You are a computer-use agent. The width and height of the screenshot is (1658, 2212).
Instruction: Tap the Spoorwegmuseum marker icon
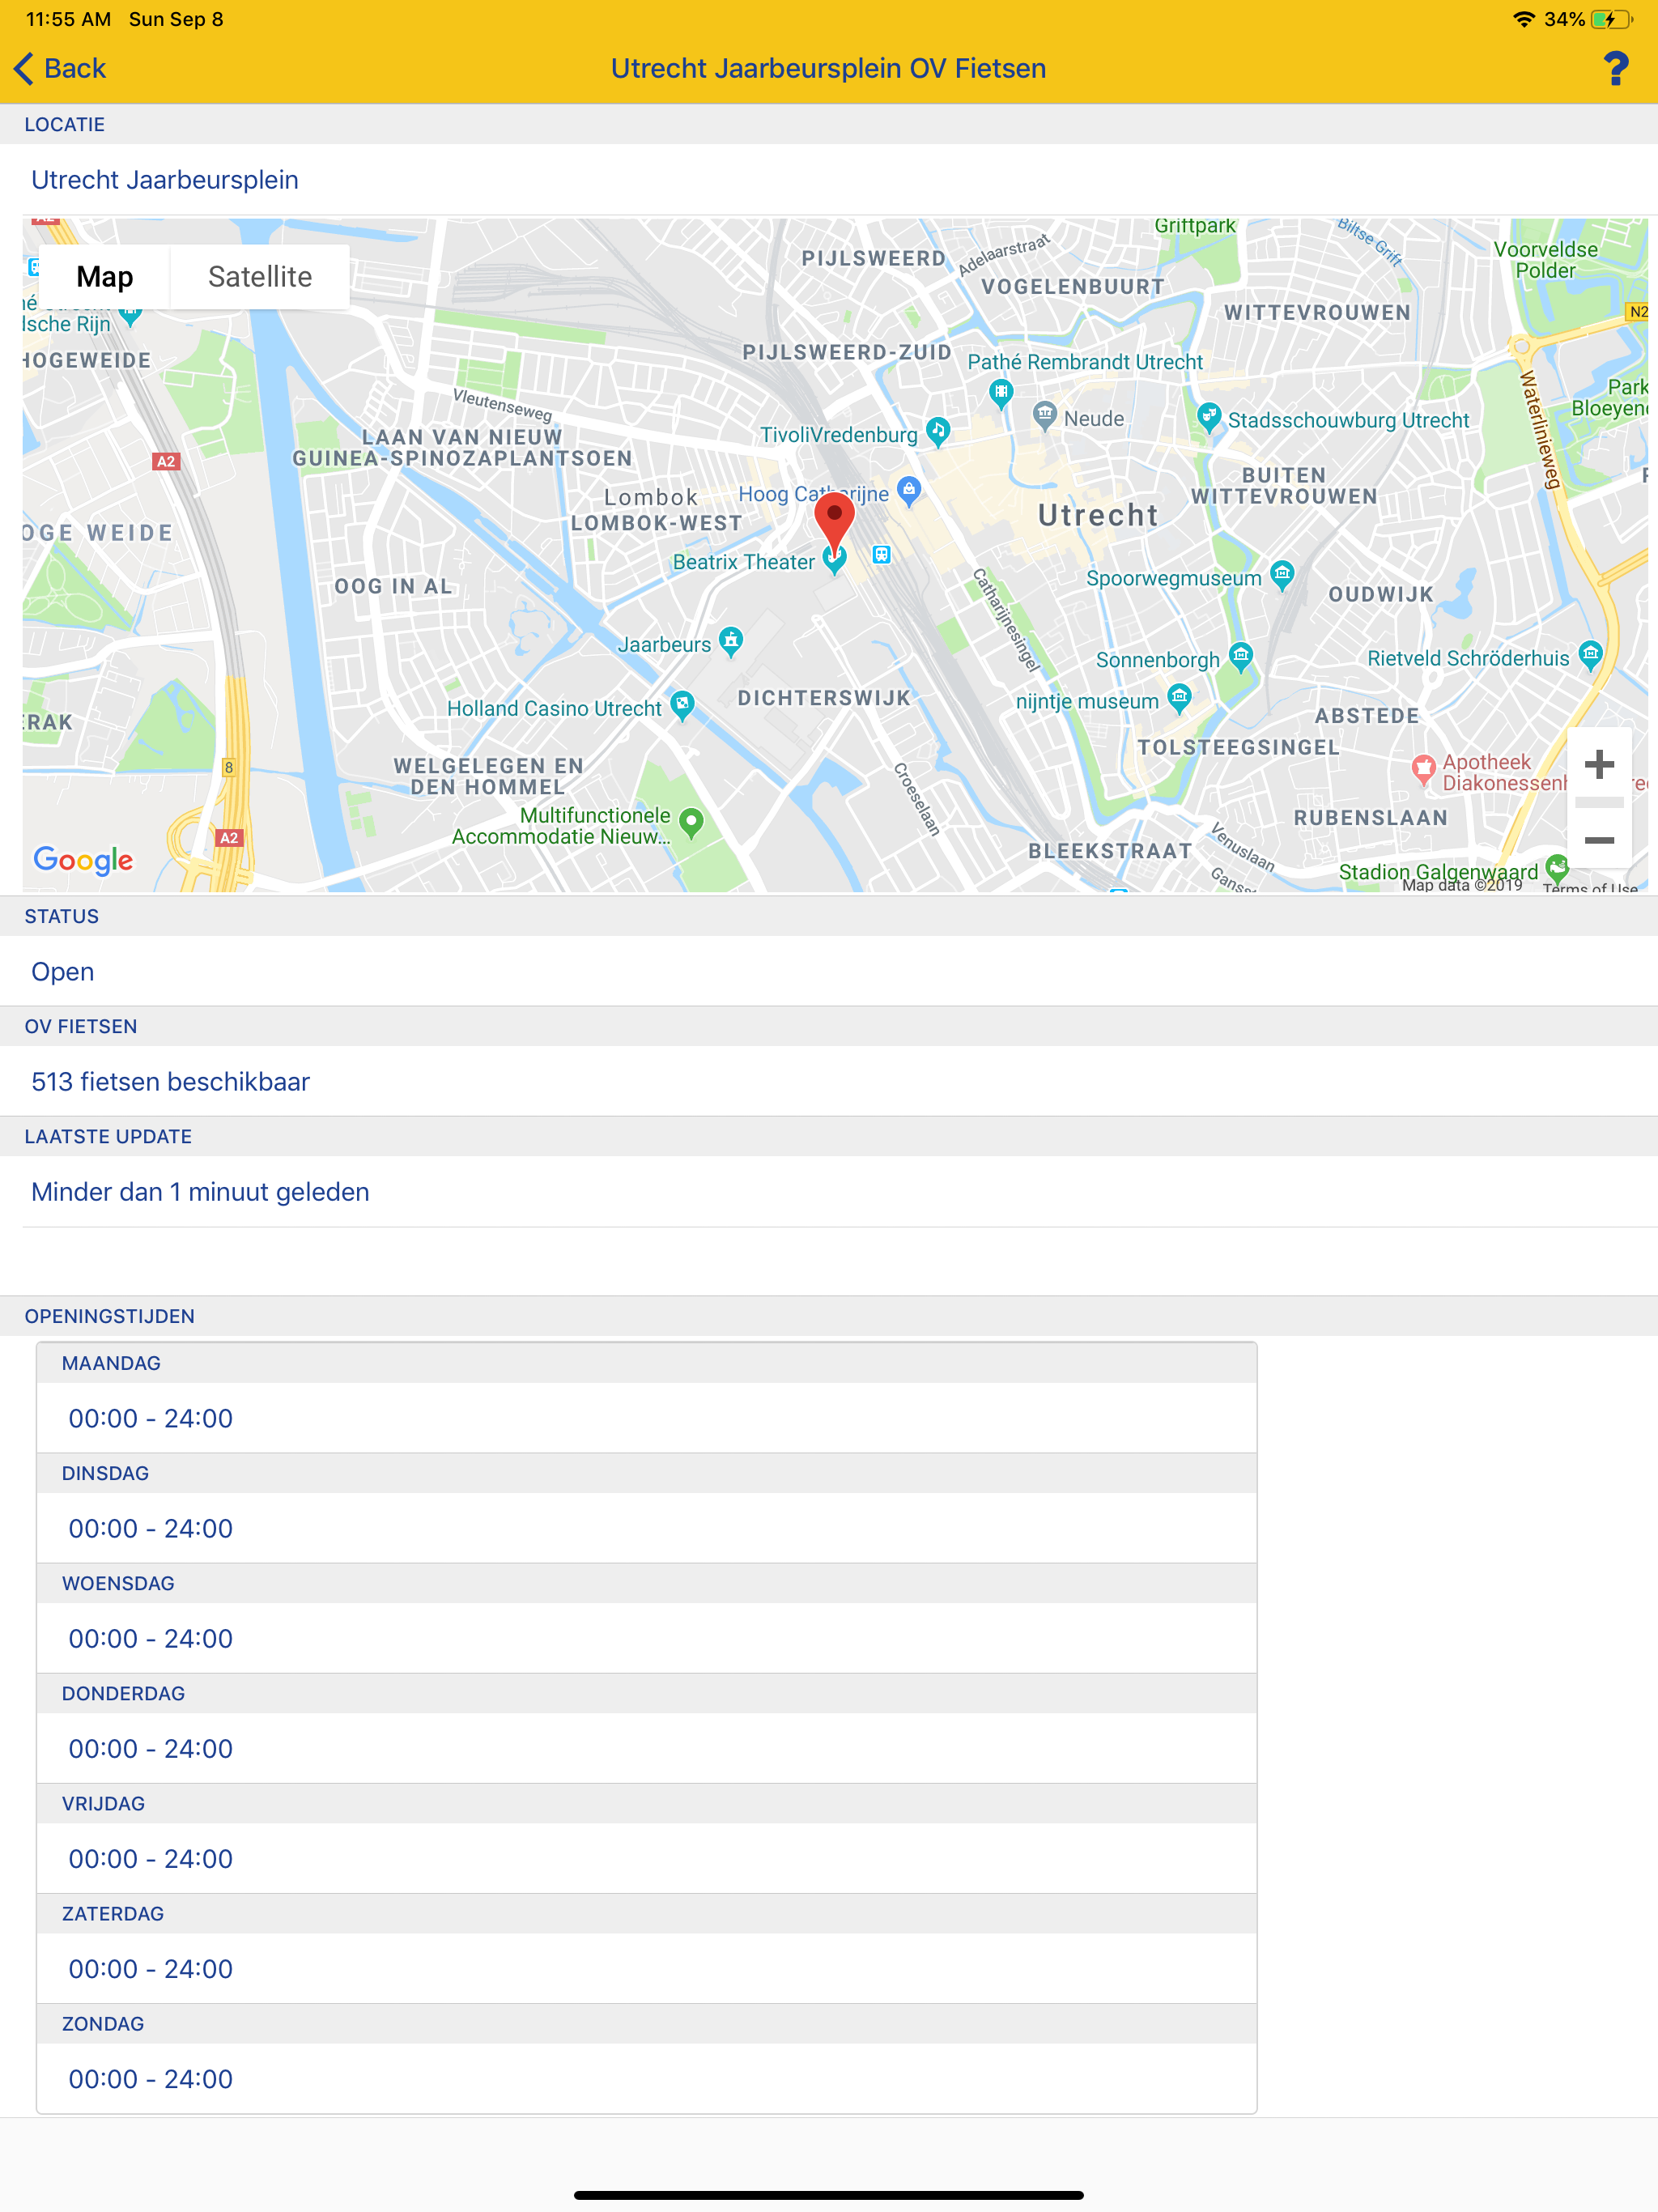click(x=1282, y=574)
